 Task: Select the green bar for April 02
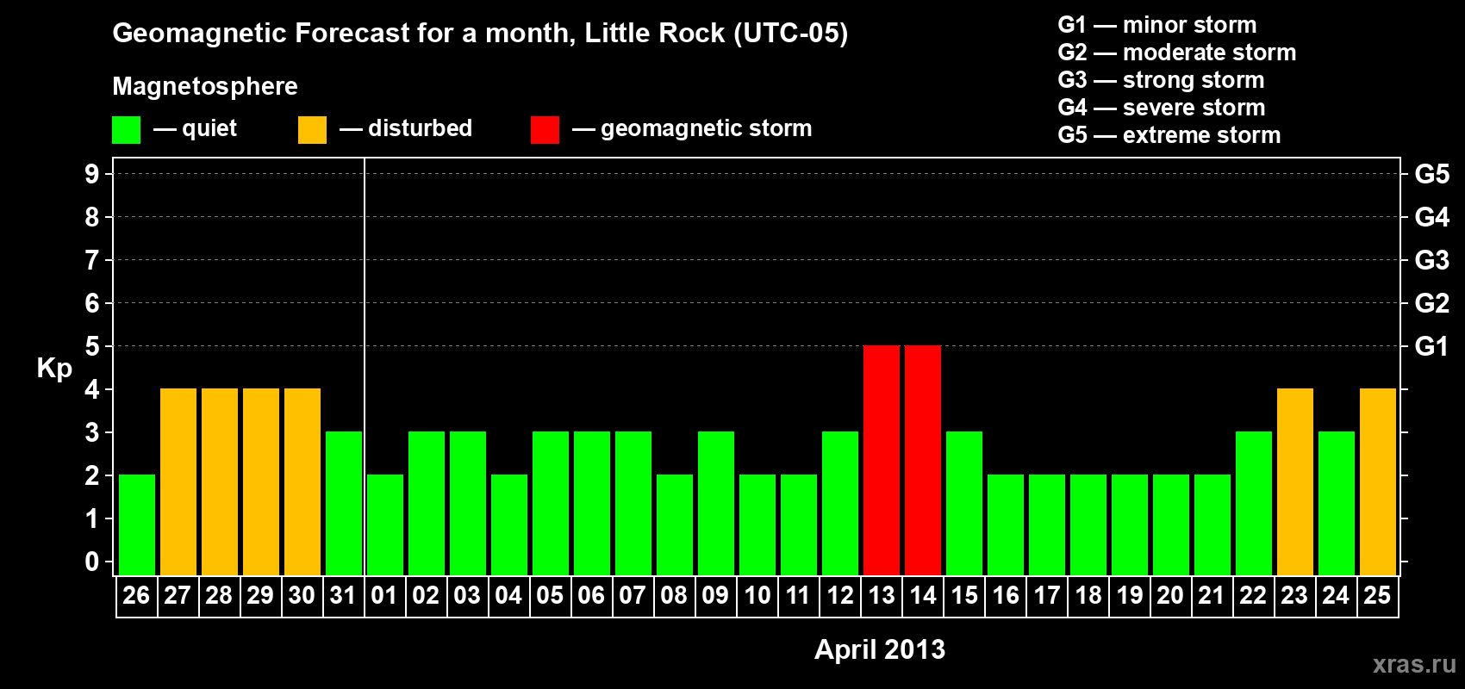coord(427,503)
